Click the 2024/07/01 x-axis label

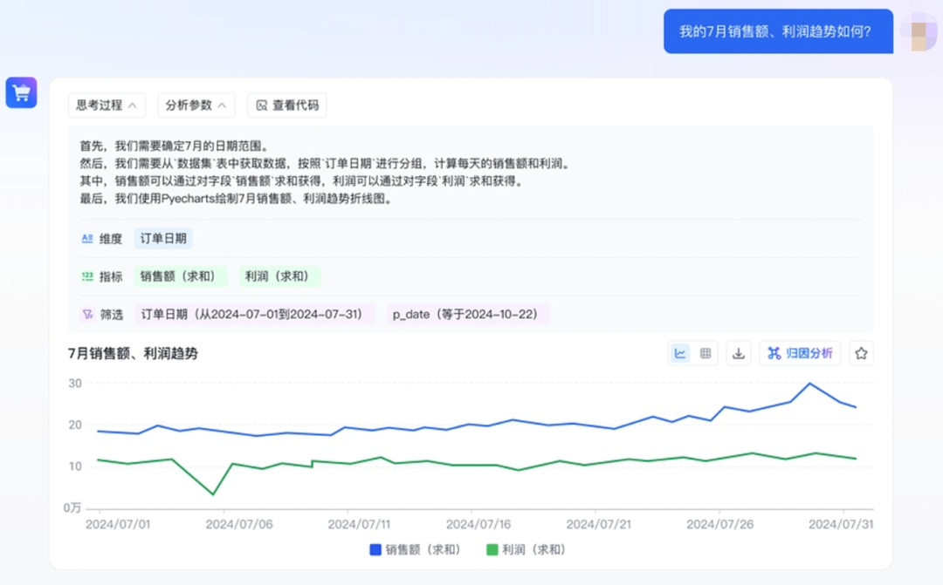click(118, 524)
